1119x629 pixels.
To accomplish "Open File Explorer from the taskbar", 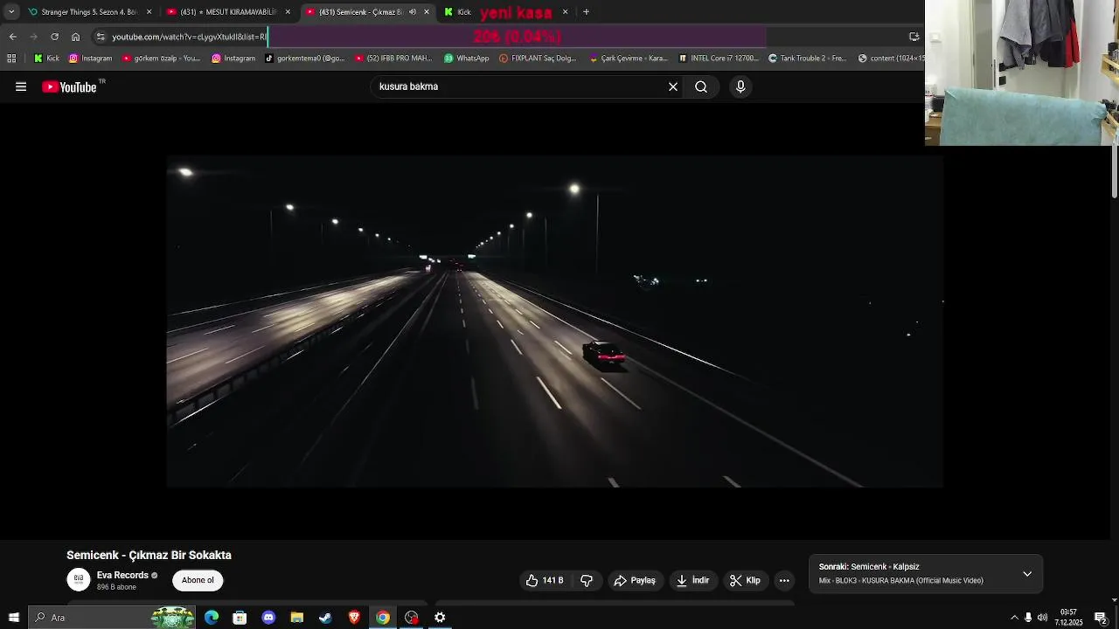I will (297, 618).
